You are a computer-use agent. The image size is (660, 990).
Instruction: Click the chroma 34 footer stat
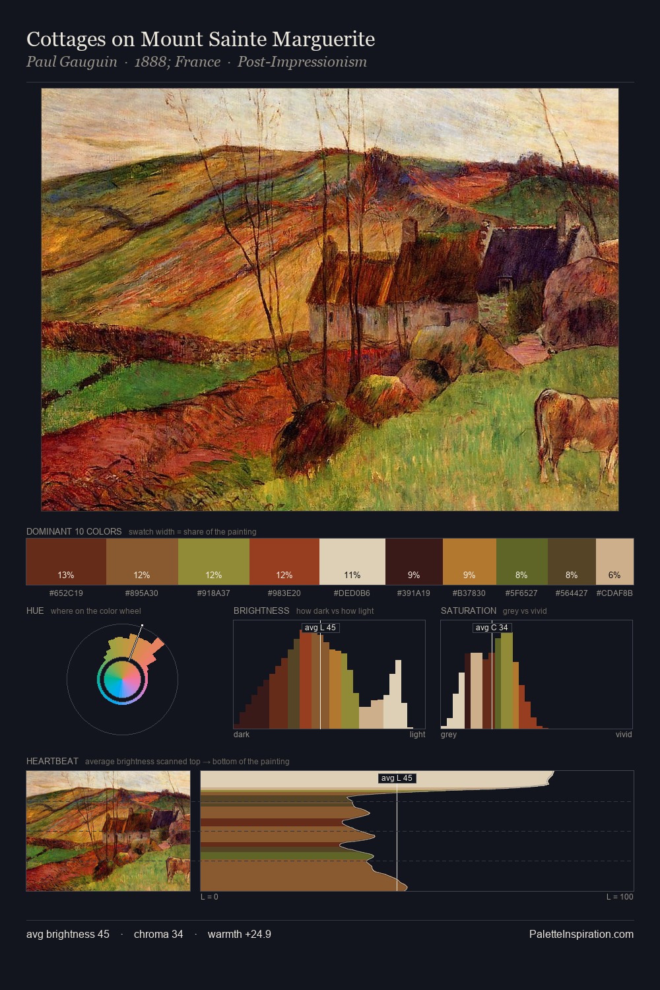point(158,934)
